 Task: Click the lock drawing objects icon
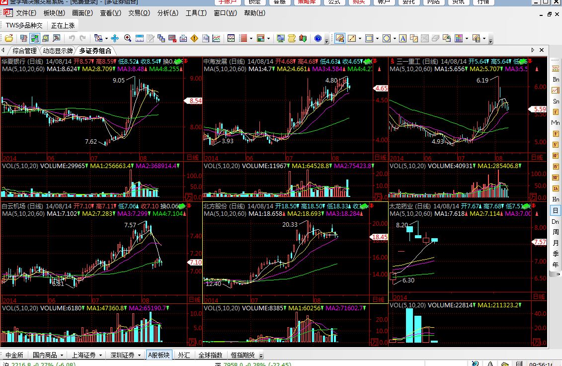click(x=447, y=38)
